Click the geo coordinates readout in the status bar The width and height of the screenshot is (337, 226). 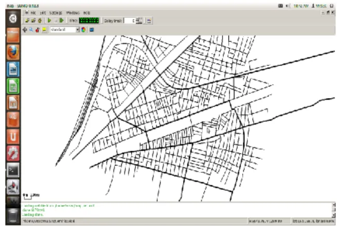coord(313,221)
